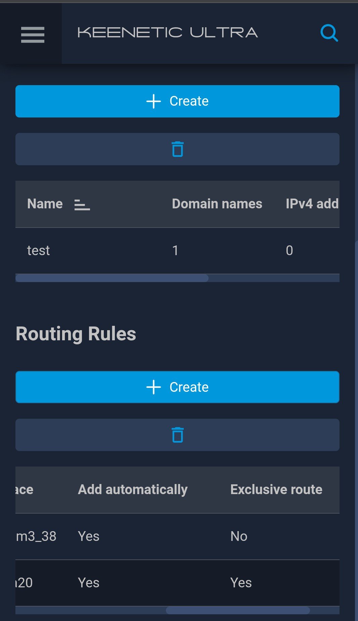Click the trash icon under Routing Rules
This screenshot has width=358, height=621.
(177, 435)
